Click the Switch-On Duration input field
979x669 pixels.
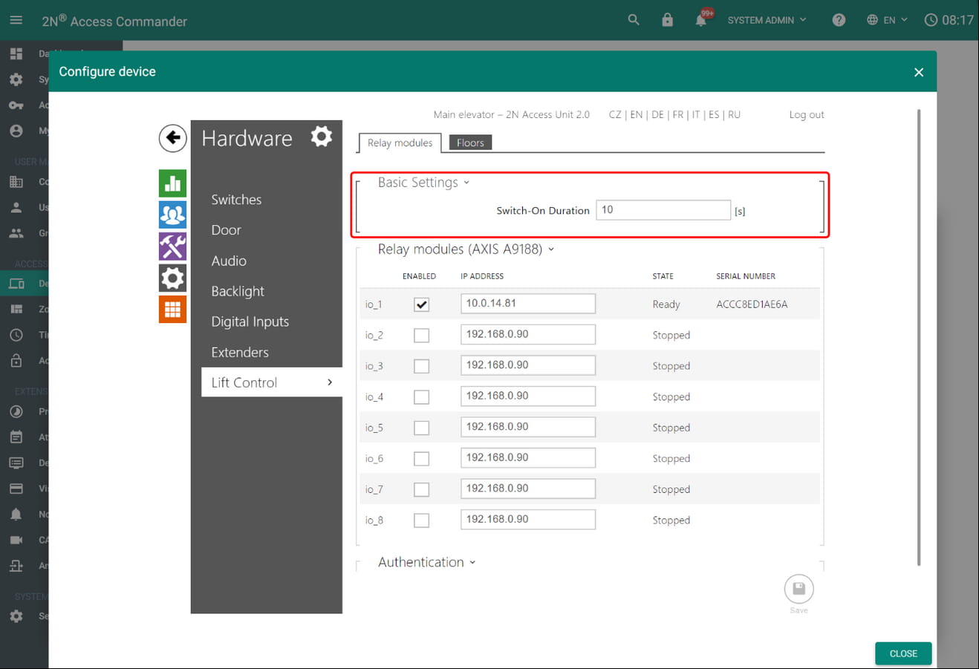tap(663, 210)
